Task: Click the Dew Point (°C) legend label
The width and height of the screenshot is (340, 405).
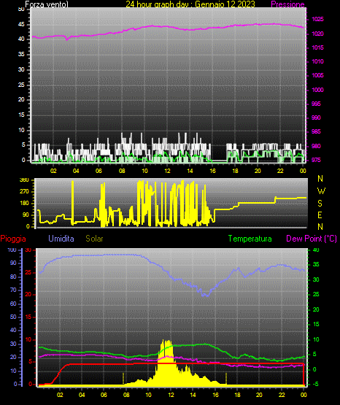Action: (312, 239)
